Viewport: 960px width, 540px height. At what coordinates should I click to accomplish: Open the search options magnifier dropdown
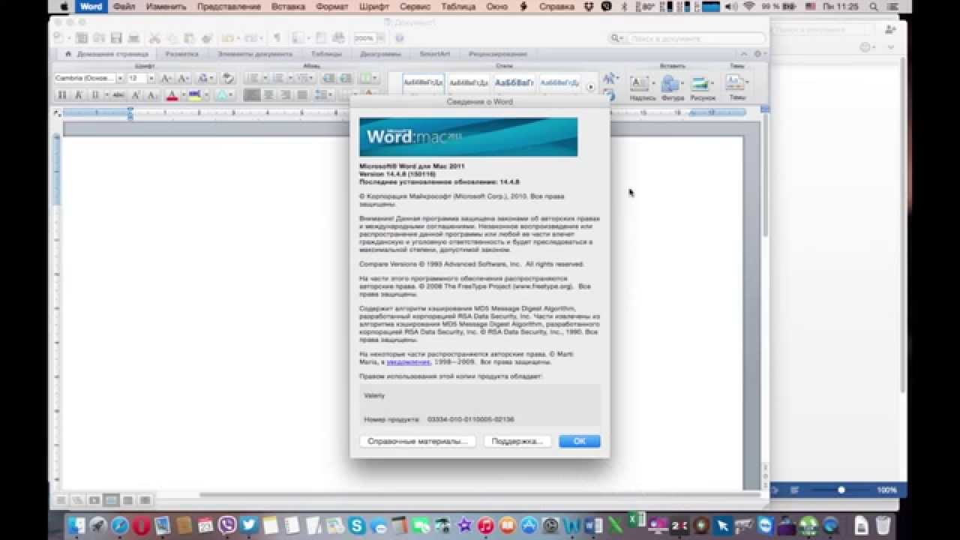[x=617, y=37]
